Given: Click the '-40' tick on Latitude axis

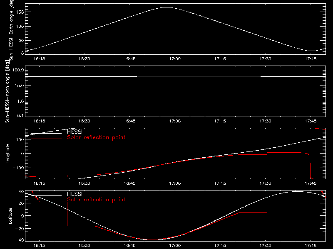Looking at the screenshot, I should [x=20, y=240].
